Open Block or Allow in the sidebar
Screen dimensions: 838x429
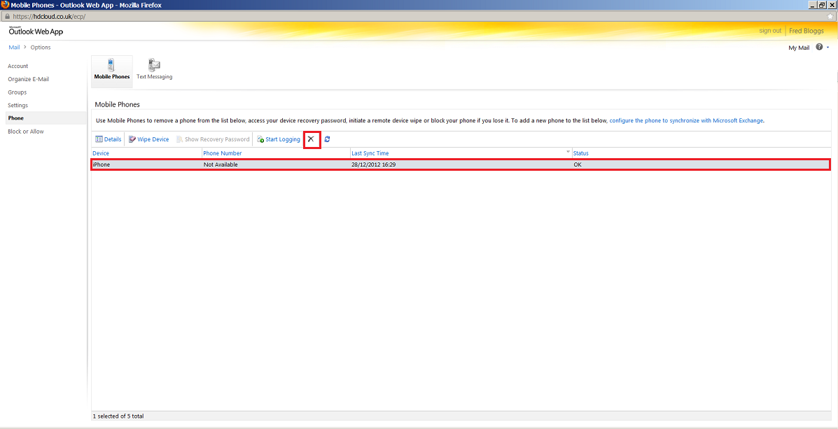coord(26,132)
